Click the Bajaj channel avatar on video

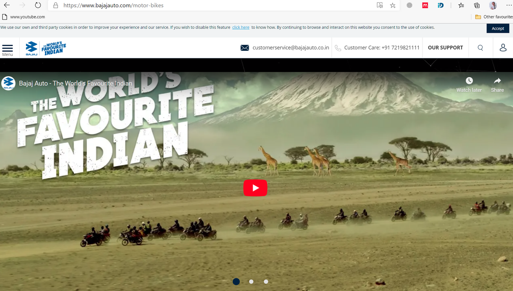(x=8, y=83)
